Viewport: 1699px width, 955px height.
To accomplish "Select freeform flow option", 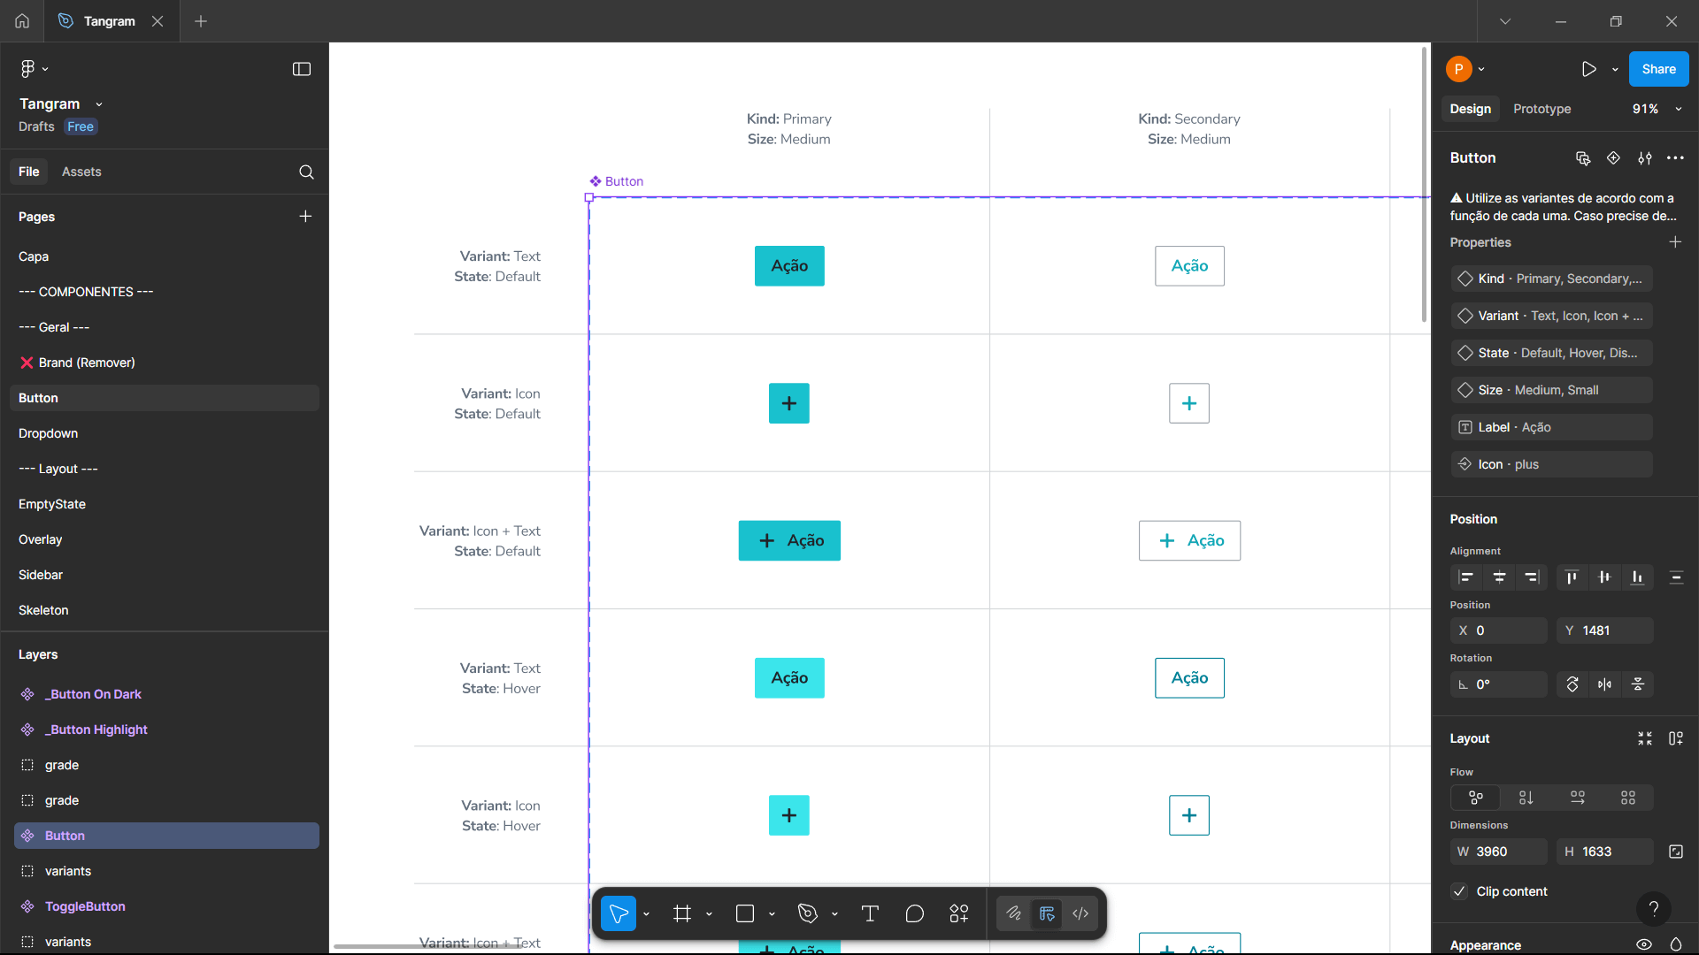I will (1475, 798).
